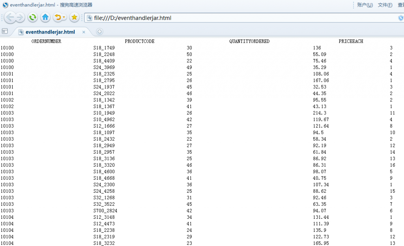This screenshot has height=246, width=404.
Task: Go to the home page icon
Action: click(x=45, y=17)
